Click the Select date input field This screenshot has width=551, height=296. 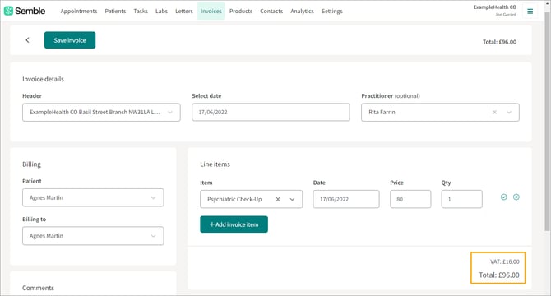271,113
